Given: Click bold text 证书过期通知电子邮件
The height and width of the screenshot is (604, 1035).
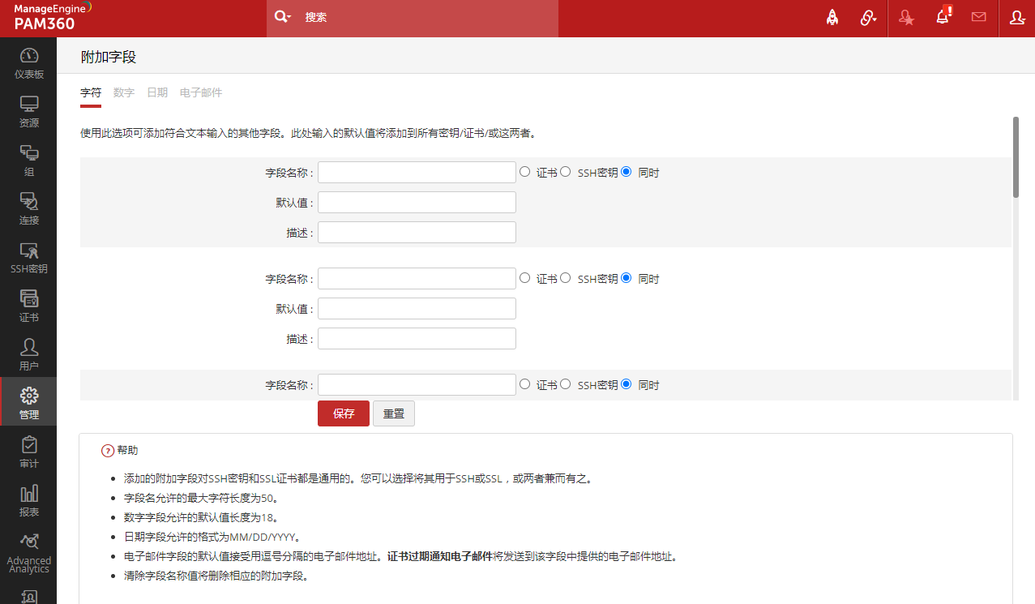Looking at the screenshot, I should 440,556.
